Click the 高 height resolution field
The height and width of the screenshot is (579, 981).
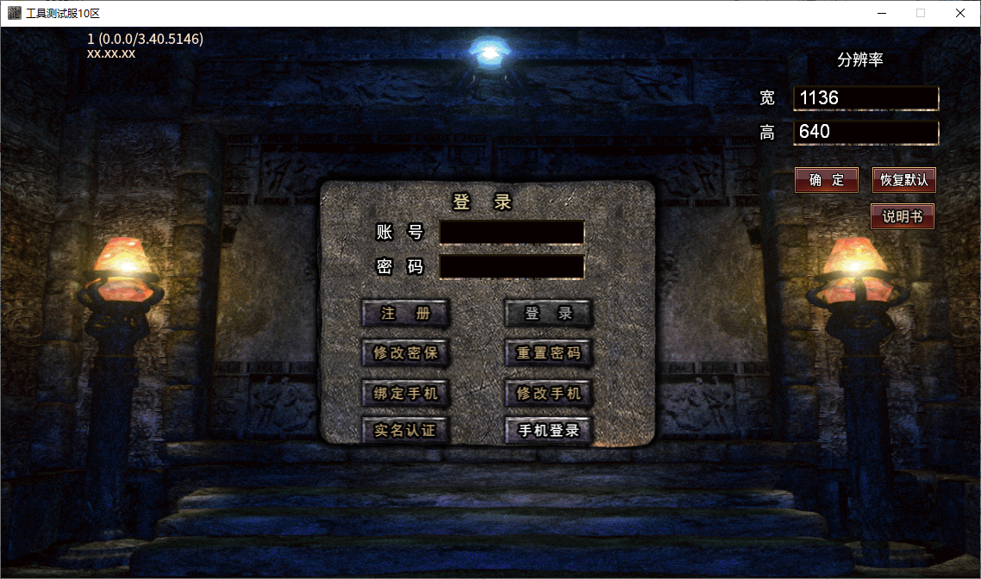coord(865,132)
